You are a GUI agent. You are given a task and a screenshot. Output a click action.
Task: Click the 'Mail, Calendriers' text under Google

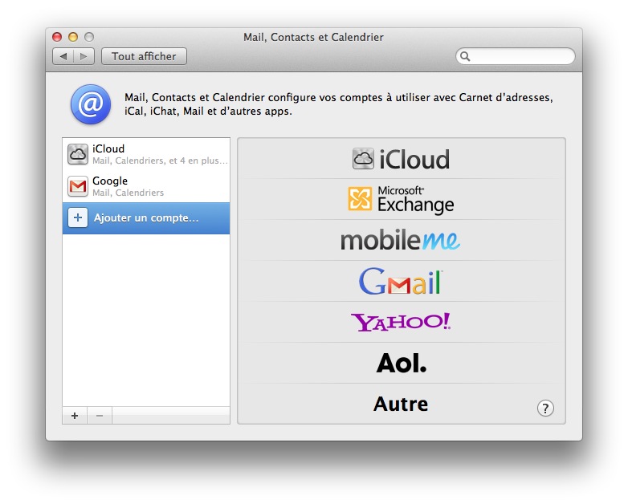pos(128,193)
